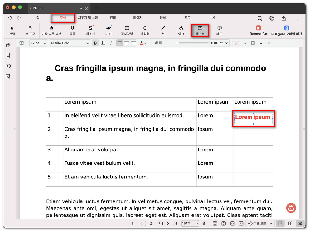Image resolution: width=309 pixels, height=231 pixels.
Task: Click the PDFgear 모바일 버전 button
Action: (x=287, y=30)
